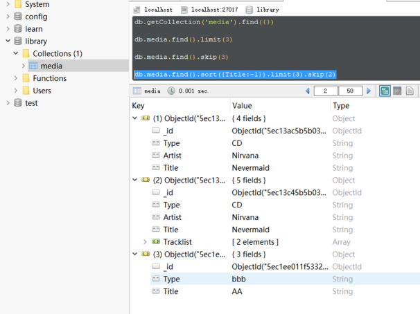420x314 pixels.
Task: Click the Type column header
Action: pyautogui.click(x=341, y=106)
